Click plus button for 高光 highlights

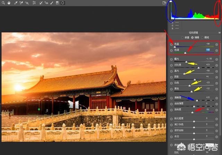pos(216,71)
